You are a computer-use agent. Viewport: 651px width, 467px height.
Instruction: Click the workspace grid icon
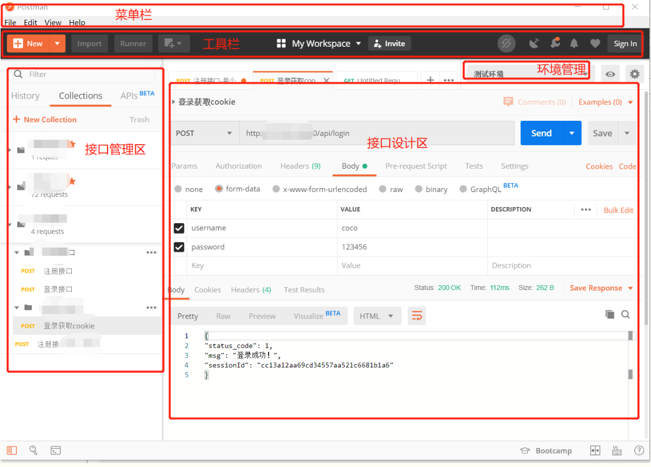281,43
